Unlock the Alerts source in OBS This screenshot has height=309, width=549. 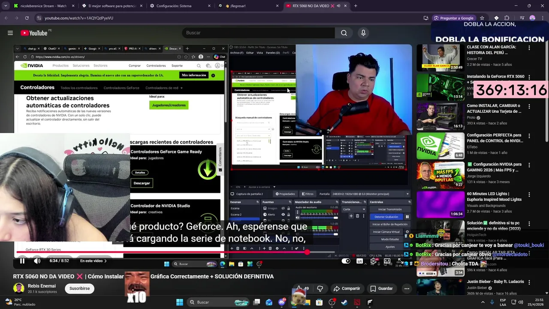point(288,215)
